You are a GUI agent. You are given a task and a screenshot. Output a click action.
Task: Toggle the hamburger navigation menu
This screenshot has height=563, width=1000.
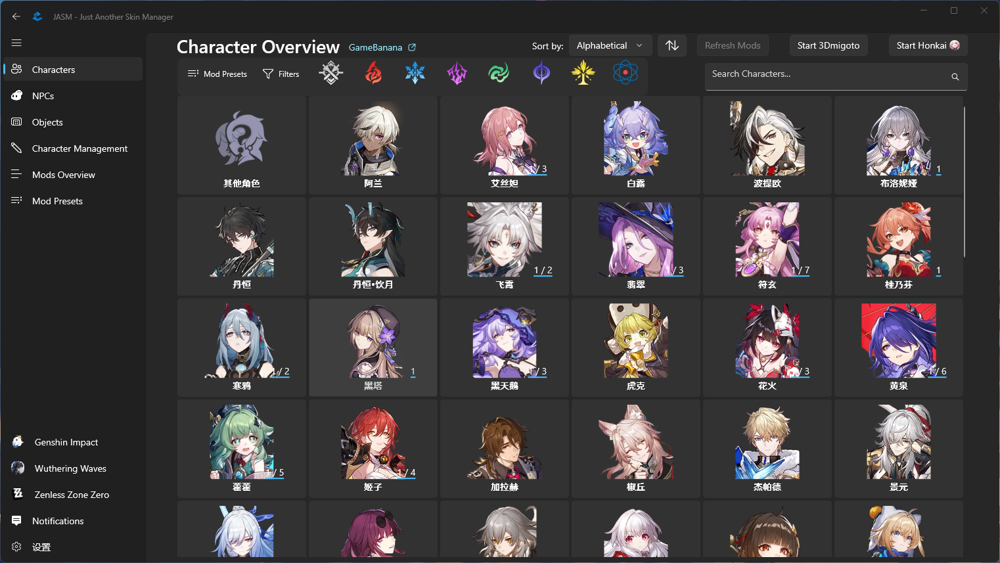pyautogui.click(x=16, y=43)
